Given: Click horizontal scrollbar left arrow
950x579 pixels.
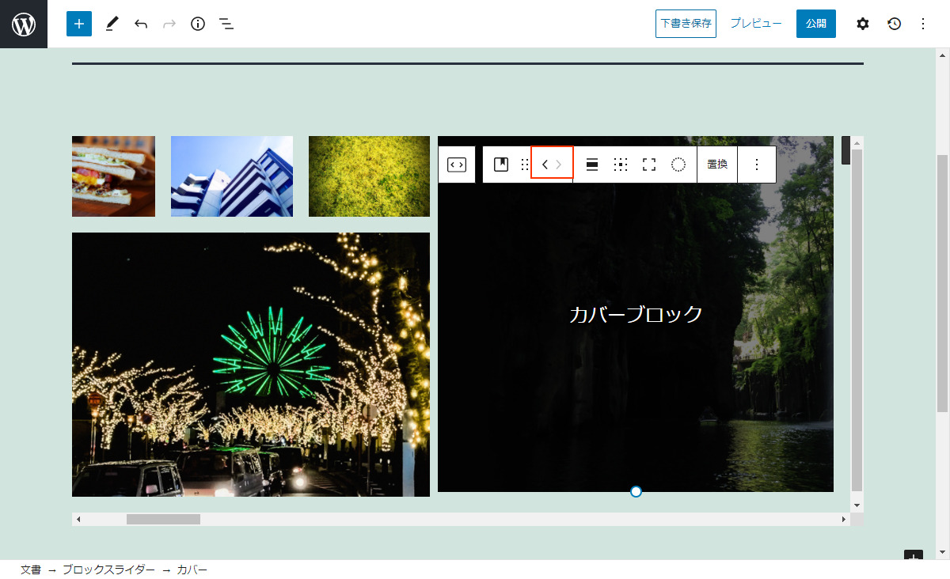Looking at the screenshot, I should 78,519.
